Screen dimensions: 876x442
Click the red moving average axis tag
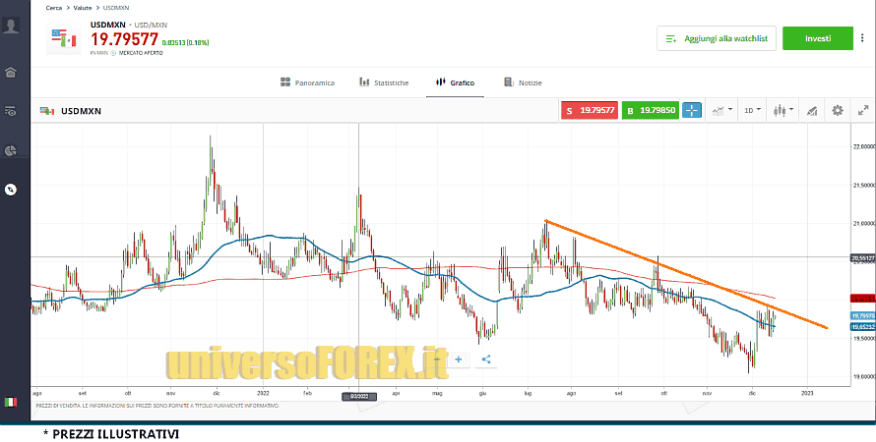click(x=862, y=299)
